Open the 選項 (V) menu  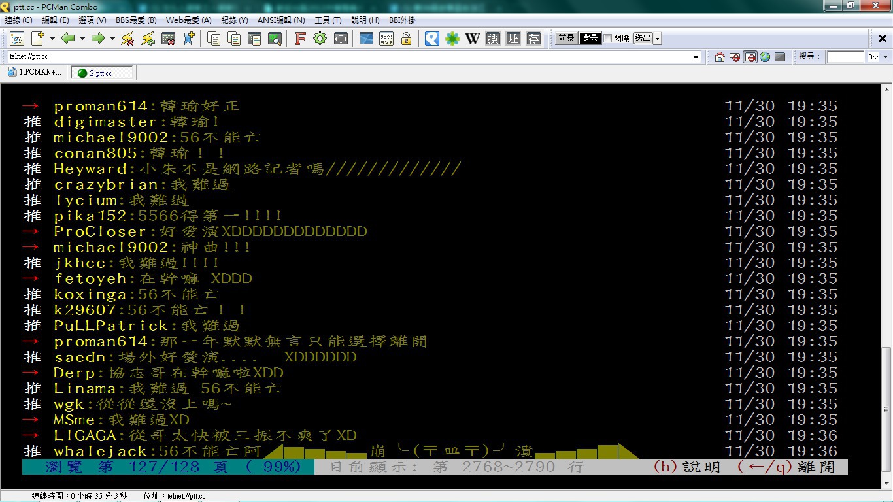tap(92, 20)
